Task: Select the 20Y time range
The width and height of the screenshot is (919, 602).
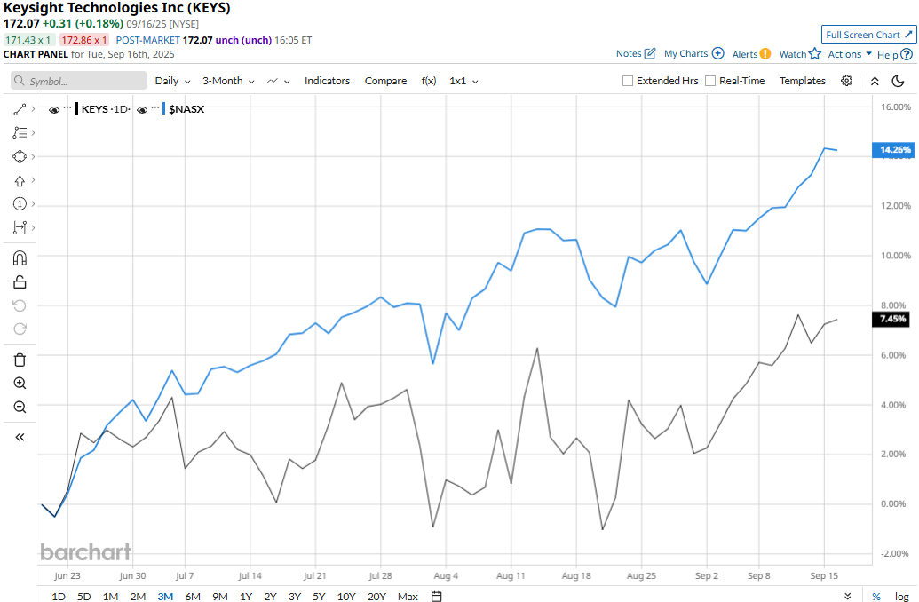Action: coord(376,596)
